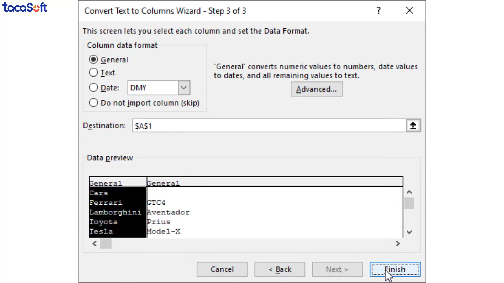Image resolution: width=504 pixels, height=283 pixels.
Task: Close the Convert Text to Columns wizard
Action: 409,10
